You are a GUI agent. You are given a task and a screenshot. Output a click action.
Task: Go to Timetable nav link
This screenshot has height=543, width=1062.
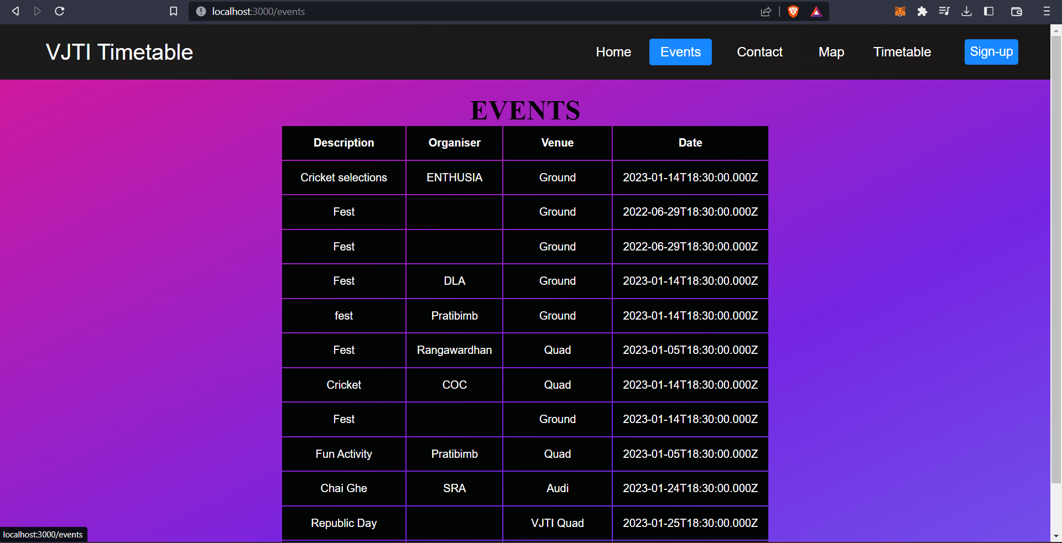[902, 52]
